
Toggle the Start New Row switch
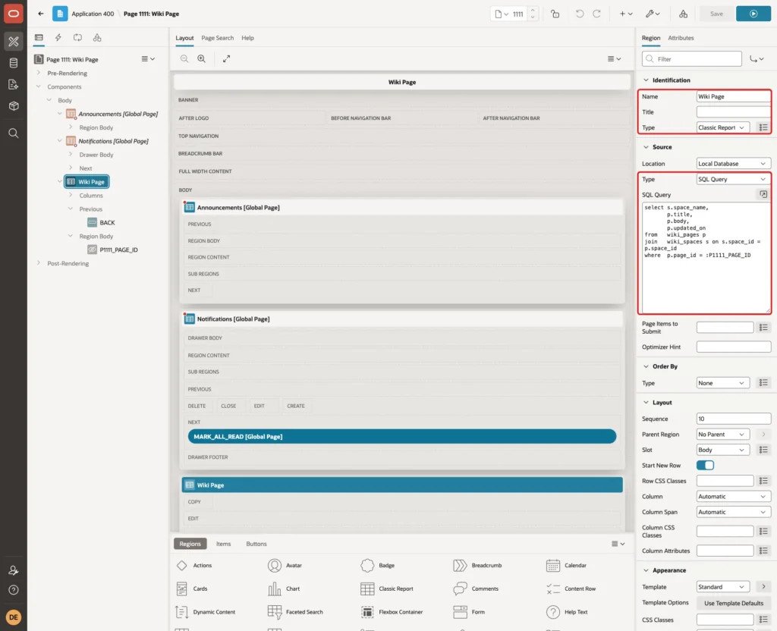(705, 465)
